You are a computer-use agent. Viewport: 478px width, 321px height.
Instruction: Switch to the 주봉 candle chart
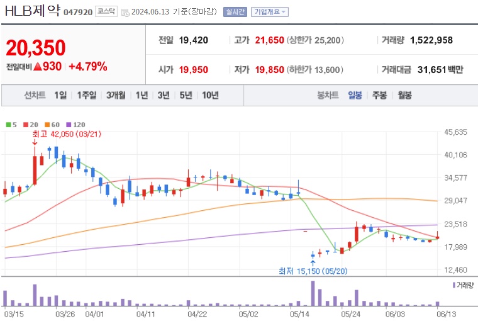(379, 95)
